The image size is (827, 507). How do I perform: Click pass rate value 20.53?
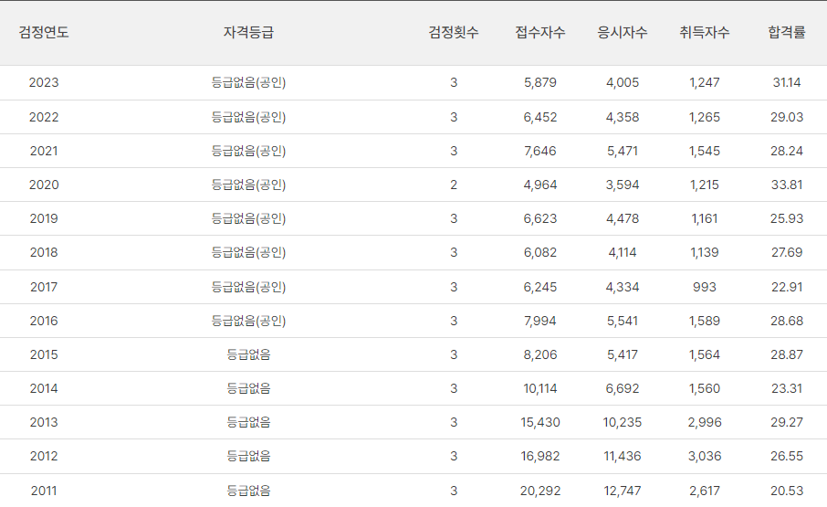(787, 491)
